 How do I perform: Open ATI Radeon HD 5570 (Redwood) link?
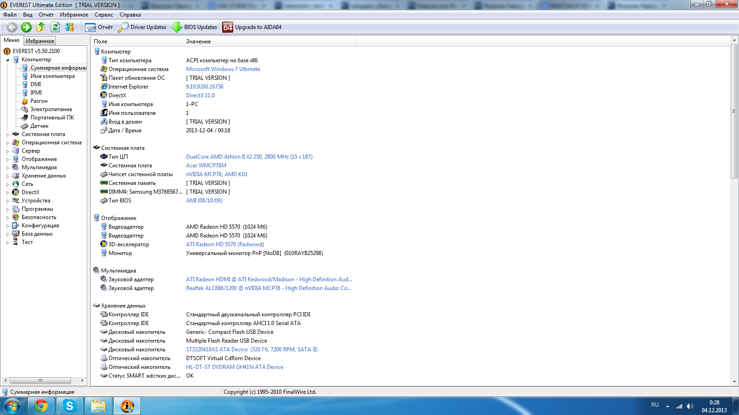click(x=225, y=244)
